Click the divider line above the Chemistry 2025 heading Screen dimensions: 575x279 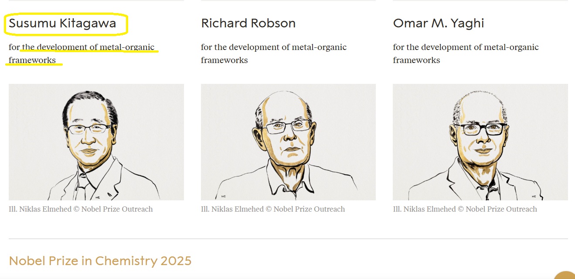click(288, 239)
